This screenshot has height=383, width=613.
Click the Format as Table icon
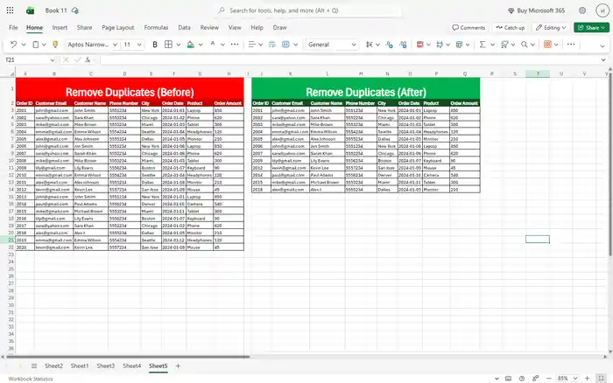tap(460, 45)
